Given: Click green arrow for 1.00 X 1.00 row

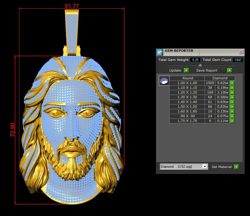Looking at the screenshot, I should tap(232, 83).
